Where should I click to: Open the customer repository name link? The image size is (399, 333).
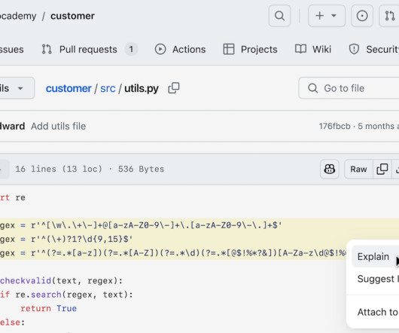72,16
